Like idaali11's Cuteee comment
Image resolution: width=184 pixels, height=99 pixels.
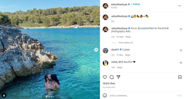click(181, 50)
